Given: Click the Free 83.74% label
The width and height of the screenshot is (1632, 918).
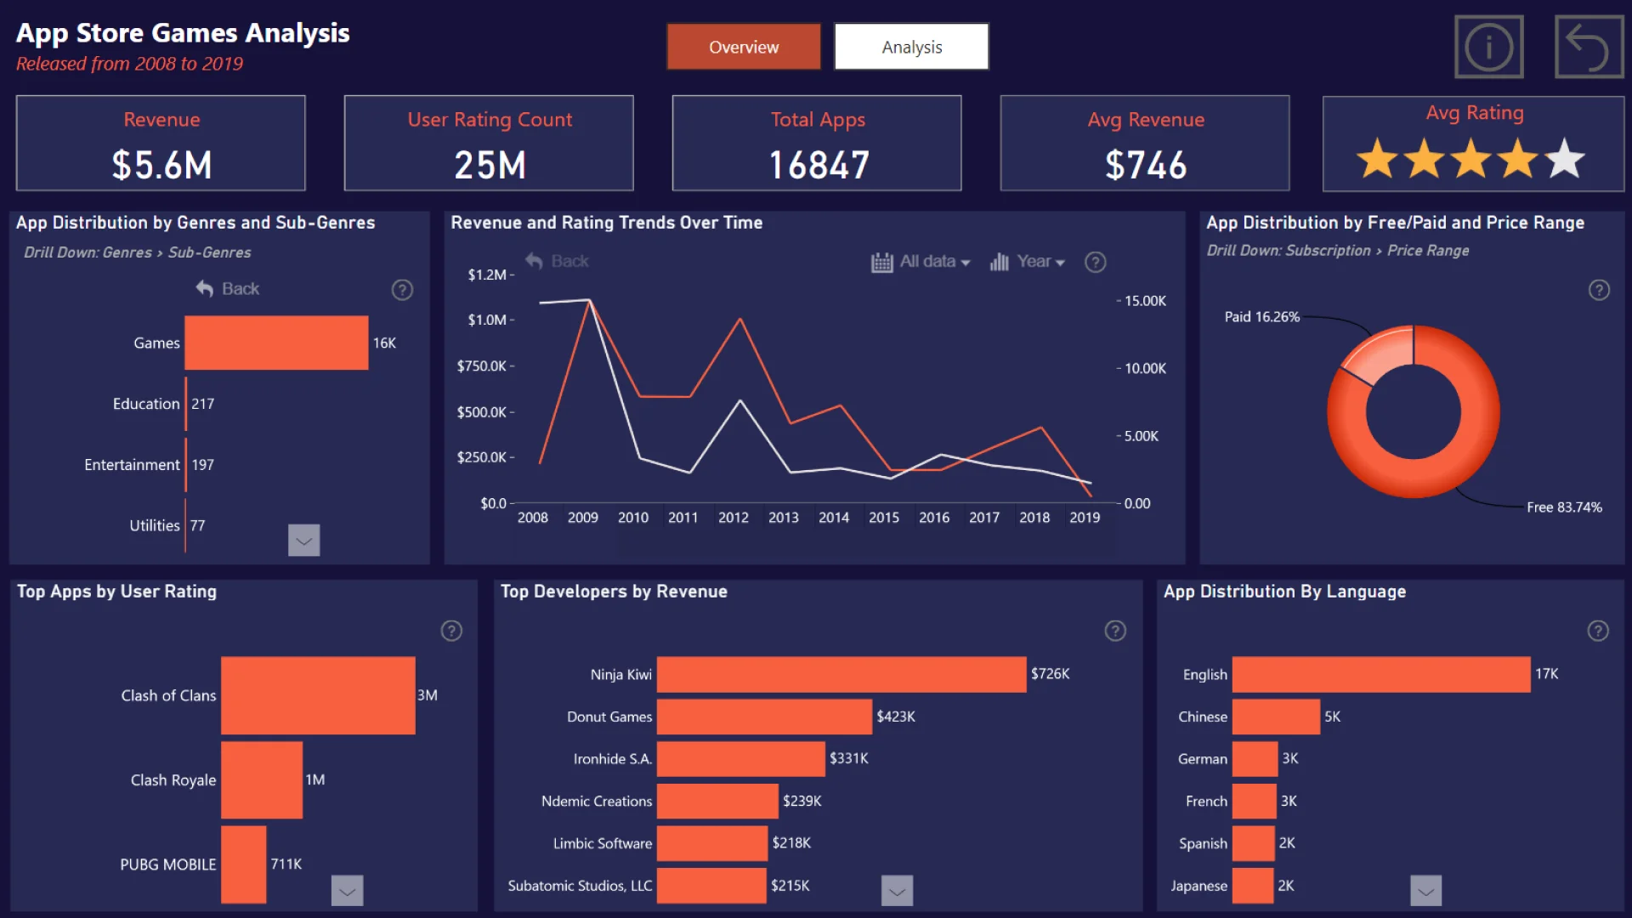Looking at the screenshot, I should [x=1564, y=507].
